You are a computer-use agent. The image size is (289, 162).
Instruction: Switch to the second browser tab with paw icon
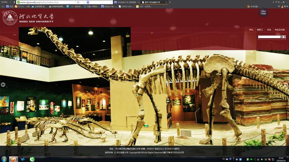click(126, 2)
